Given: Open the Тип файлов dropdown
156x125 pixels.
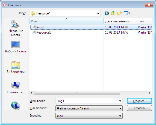Looking at the screenshot, I should pyautogui.click(x=120, y=108).
